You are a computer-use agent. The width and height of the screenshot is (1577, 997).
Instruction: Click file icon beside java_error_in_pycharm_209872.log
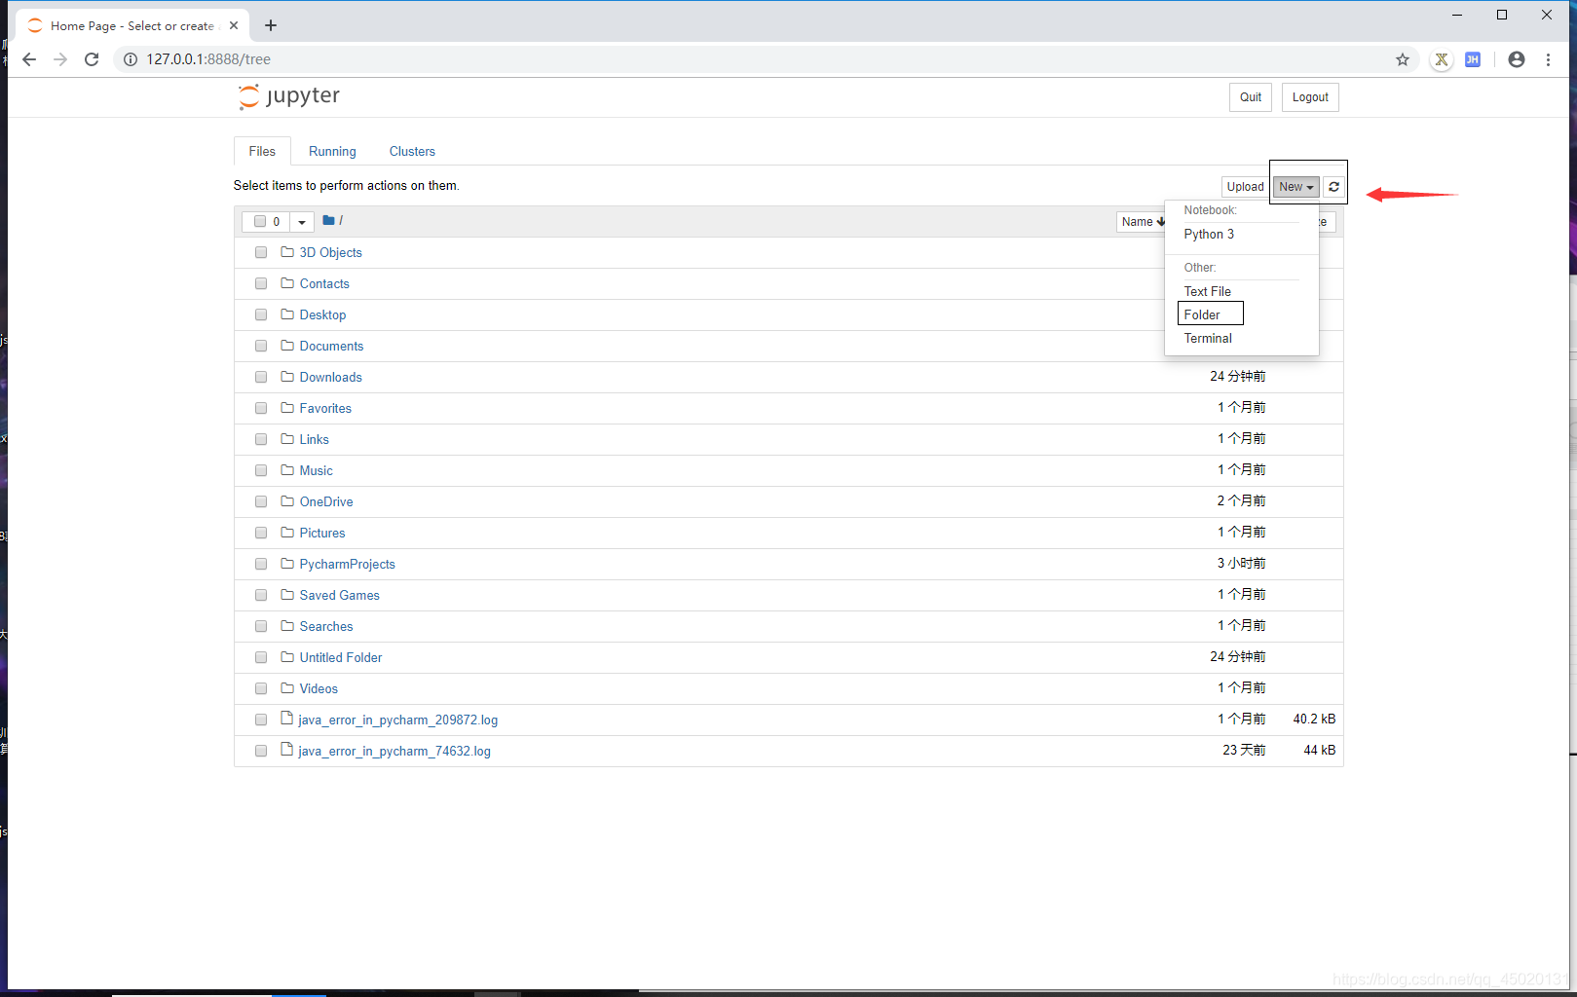(x=286, y=719)
